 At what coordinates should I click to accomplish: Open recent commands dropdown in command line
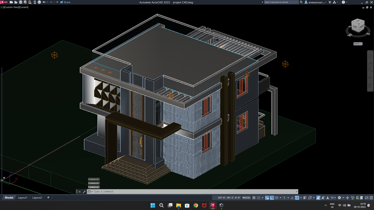(x=90, y=192)
